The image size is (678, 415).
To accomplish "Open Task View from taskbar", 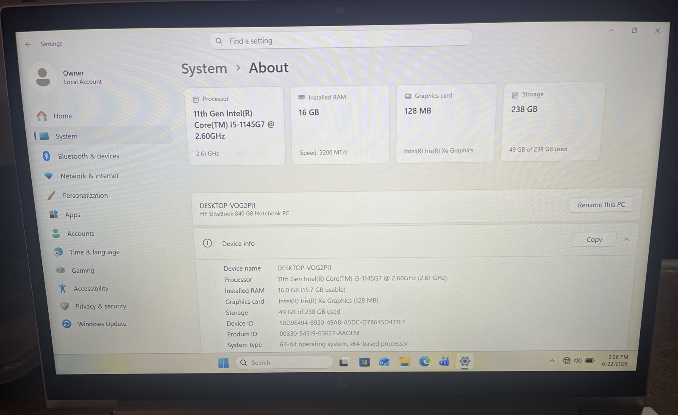I will coord(344,362).
